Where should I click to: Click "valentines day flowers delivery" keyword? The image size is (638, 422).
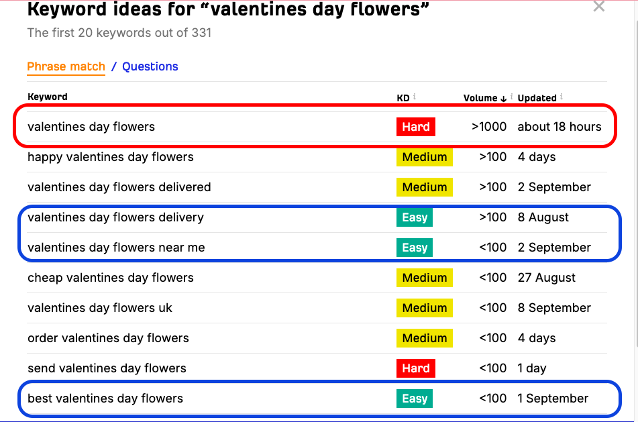coord(115,217)
